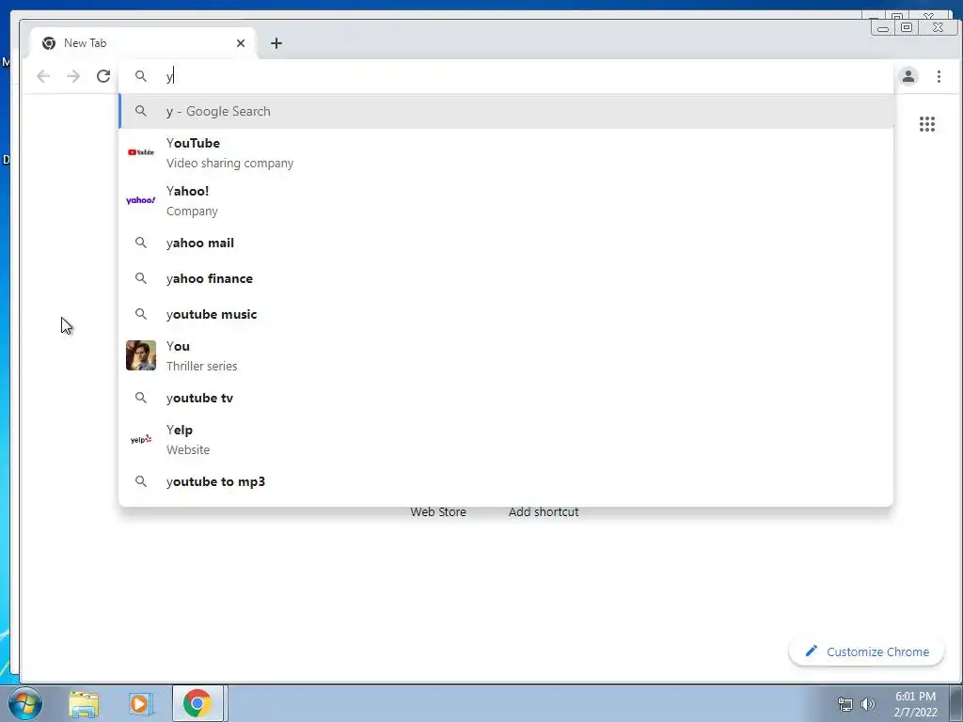Click the Customize Chrome button
Screen dimensions: 963x722
tap(866, 651)
